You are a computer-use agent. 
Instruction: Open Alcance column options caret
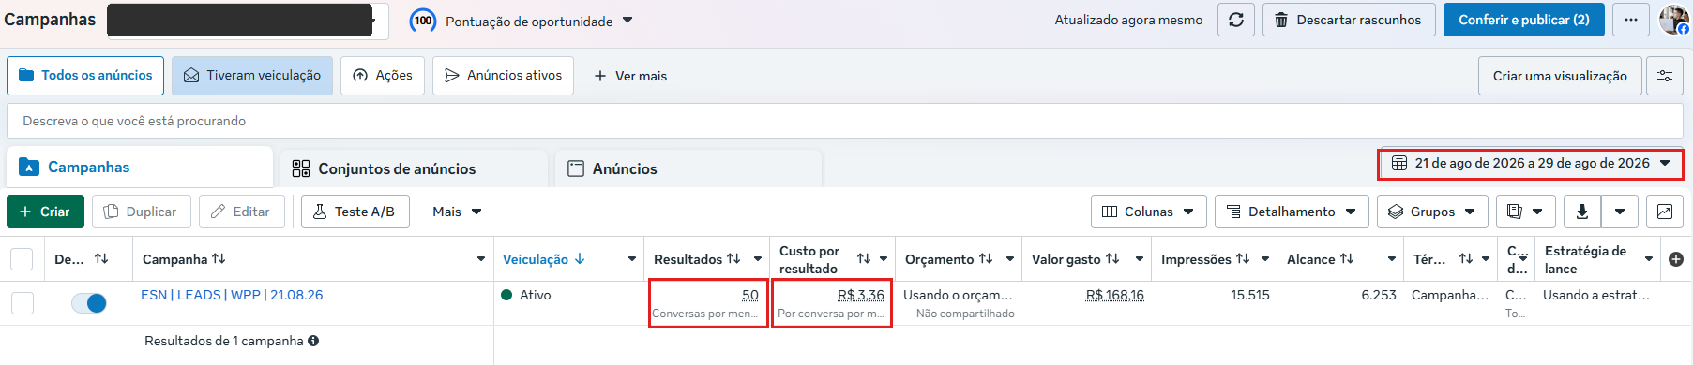pyautogui.click(x=1392, y=259)
